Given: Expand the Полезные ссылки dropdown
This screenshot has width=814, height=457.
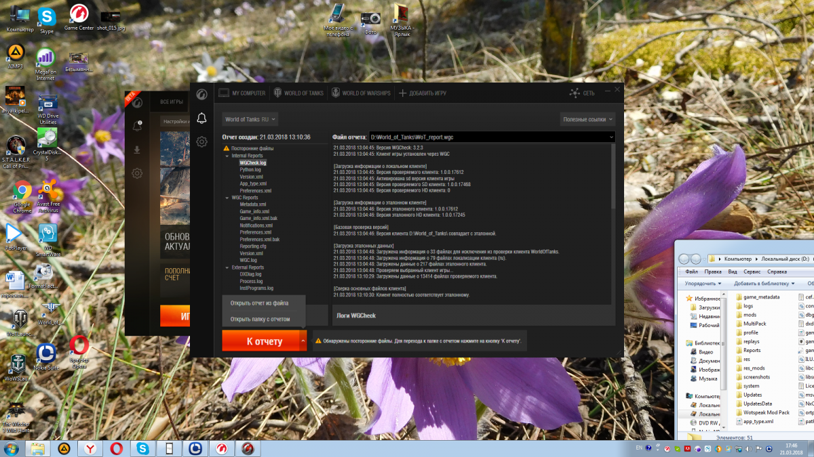Looking at the screenshot, I should [587, 119].
